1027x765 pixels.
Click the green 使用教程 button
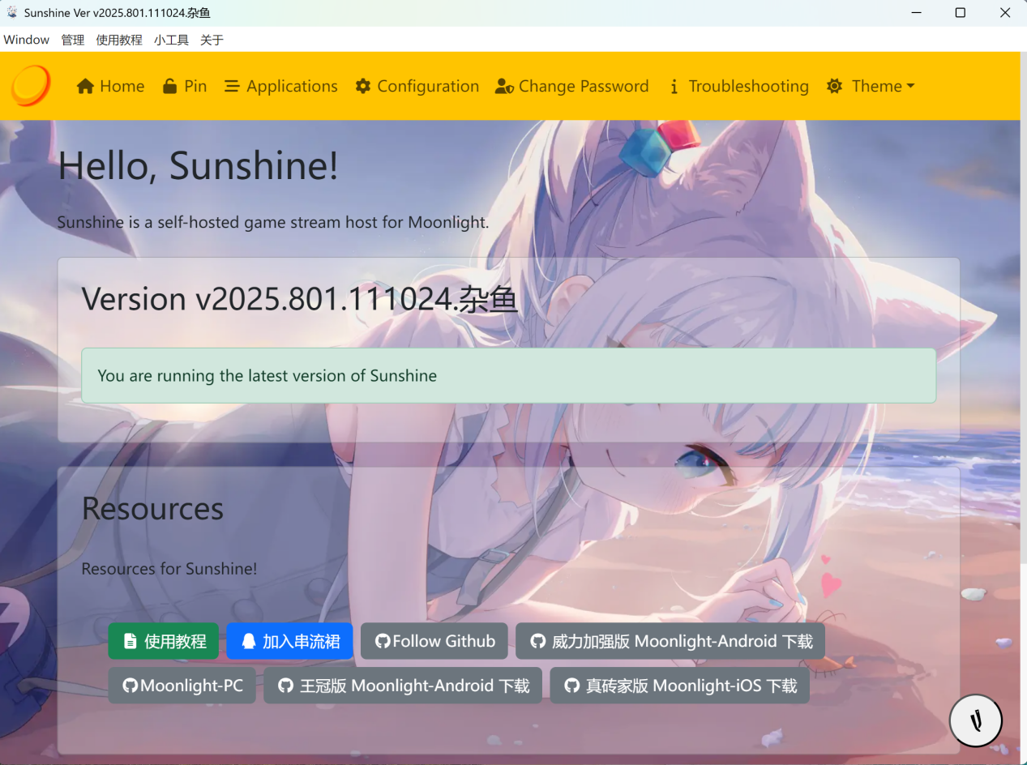coord(164,641)
